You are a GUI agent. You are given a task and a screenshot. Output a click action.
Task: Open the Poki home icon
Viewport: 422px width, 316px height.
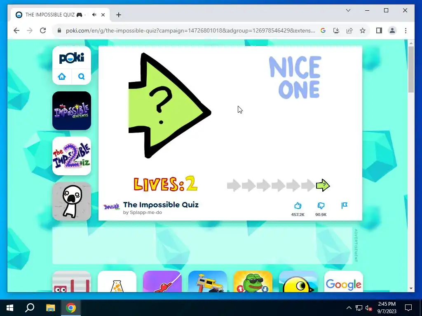click(x=62, y=77)
